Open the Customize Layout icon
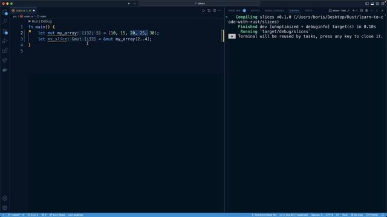Viewport: 387px width, 217px height. 383,4
